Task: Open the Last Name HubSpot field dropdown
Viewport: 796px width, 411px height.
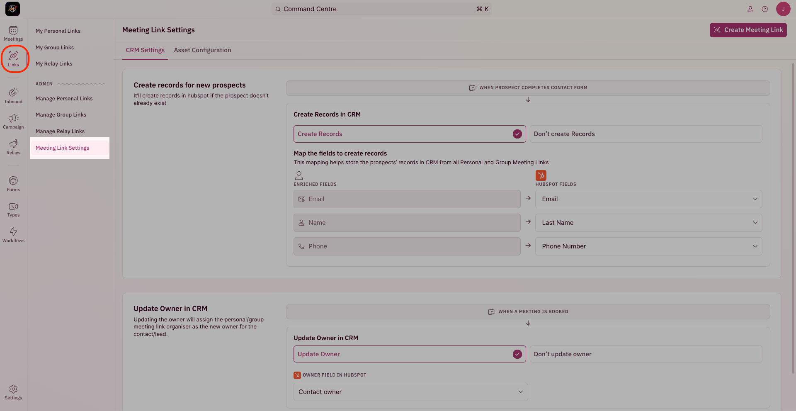Action: point(648,223)
